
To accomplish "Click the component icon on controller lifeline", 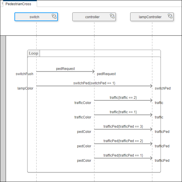I will [112, 16].
